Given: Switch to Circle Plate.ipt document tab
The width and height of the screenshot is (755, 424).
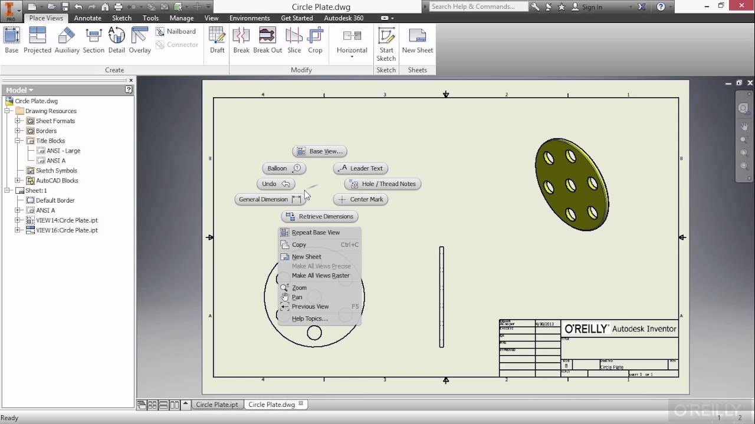Looking at the screenshot, I should 217,405.
